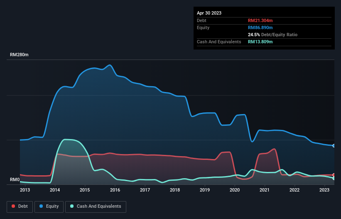341x219 pixels.
Task: Click the RM0 y-axis label
Action: [15, 179]
